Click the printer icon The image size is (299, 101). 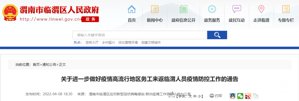[x=212, y=96]
